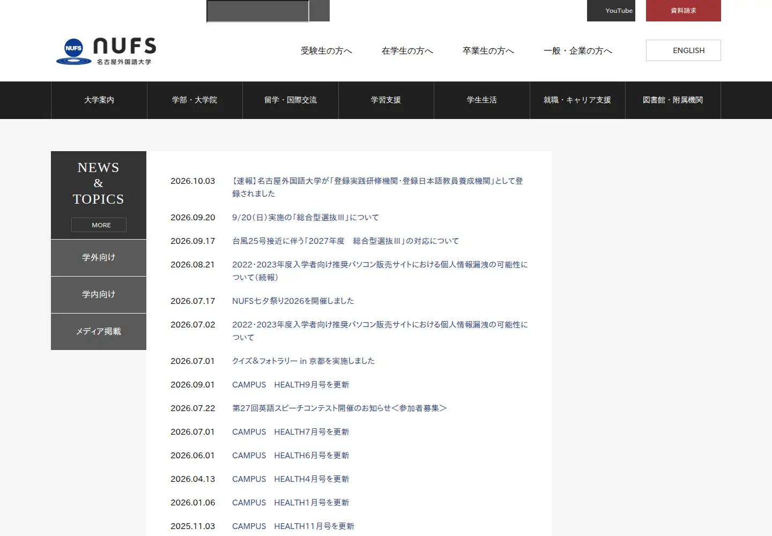Click the date 2025.11.03
This screenshot has height=536, width=772.
point(193,526)
